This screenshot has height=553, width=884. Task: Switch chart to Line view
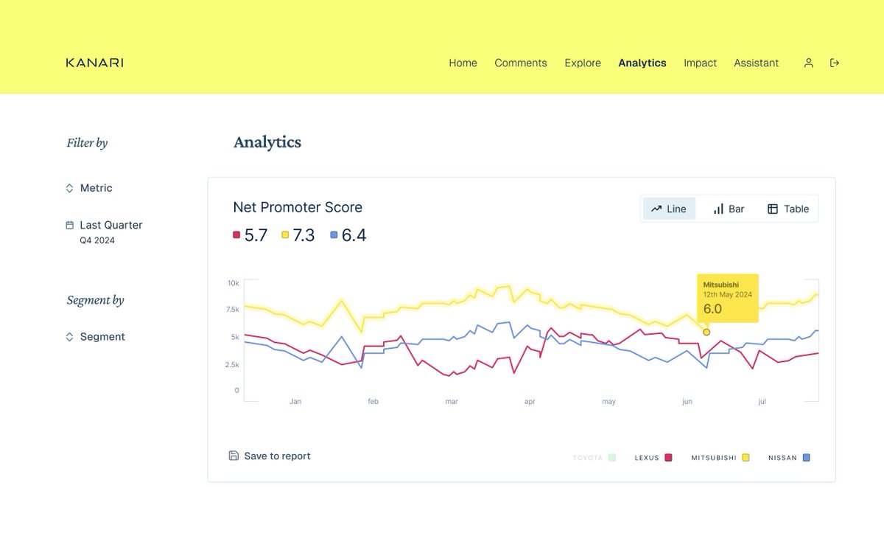coord(669,209)
